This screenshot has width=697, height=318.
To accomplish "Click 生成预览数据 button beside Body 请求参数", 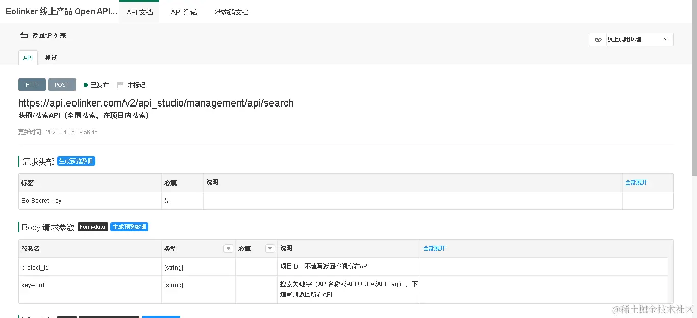I will pos(129,227).
